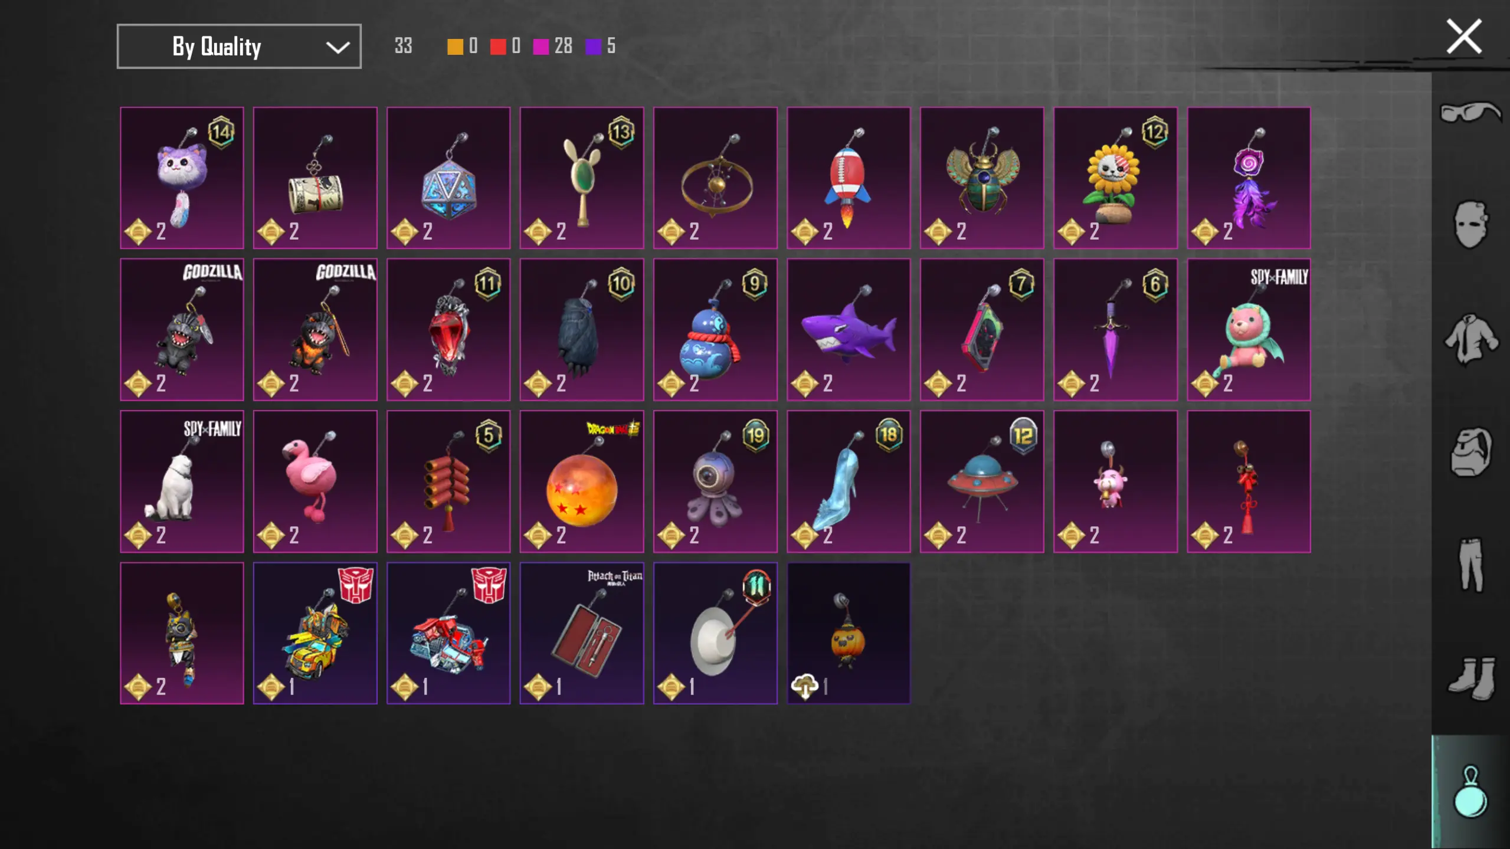Select the purple cat charm numbered 14
1510x849 pixels.
182,178
